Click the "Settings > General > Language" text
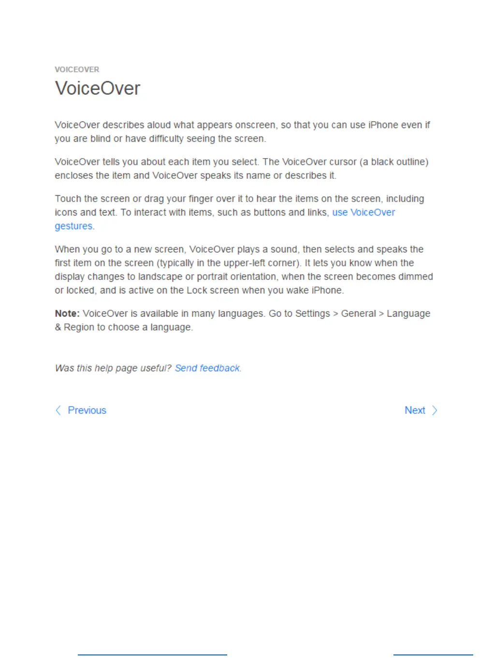Viewport: 494px width, 668px height. tap(363, 314)
